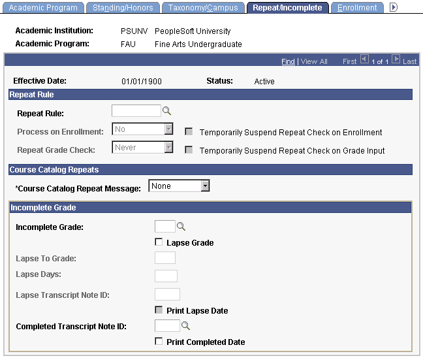Click the Course Catalog Repeats header

pyautogui.click(x=210, y=170)
